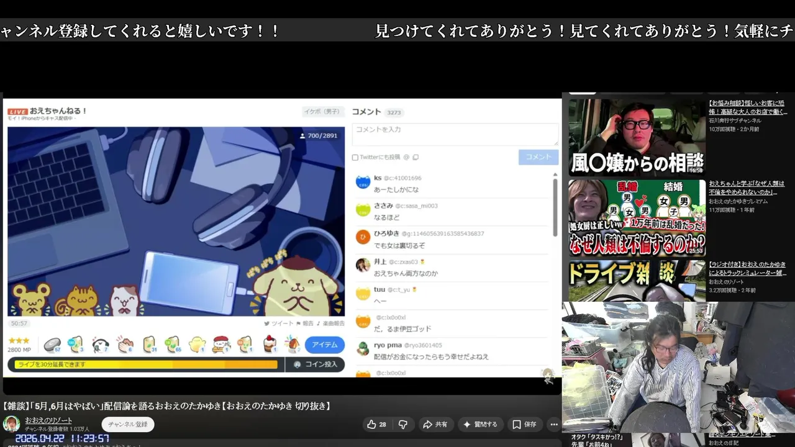This screenshot has width=795, height=447.
Task: Click the コメント 3273 count header
Action: pos(377,112)
